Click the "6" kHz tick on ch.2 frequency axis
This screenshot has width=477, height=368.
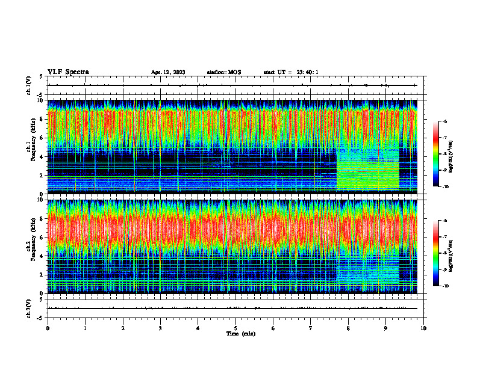42,238
